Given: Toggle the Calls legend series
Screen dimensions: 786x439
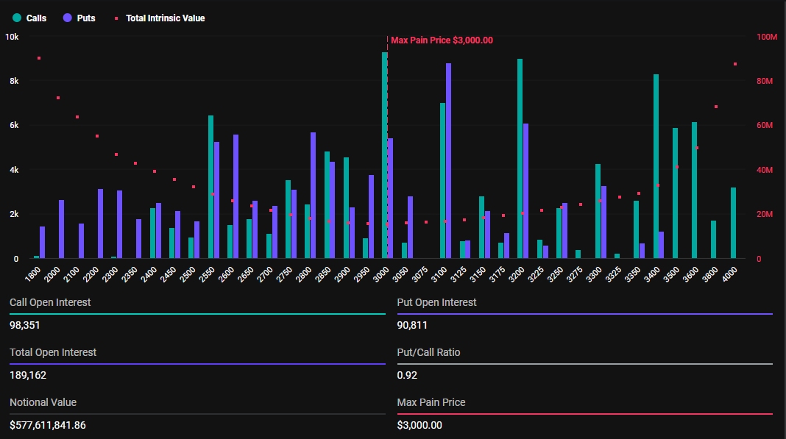Looking at the screenshot, I should (29, 18).
